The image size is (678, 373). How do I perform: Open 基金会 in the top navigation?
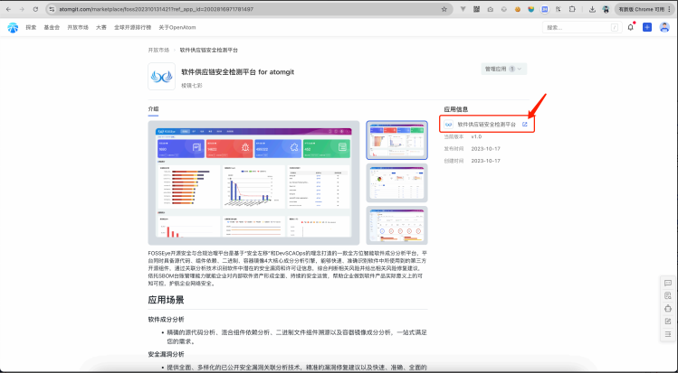tap(52, 27)
